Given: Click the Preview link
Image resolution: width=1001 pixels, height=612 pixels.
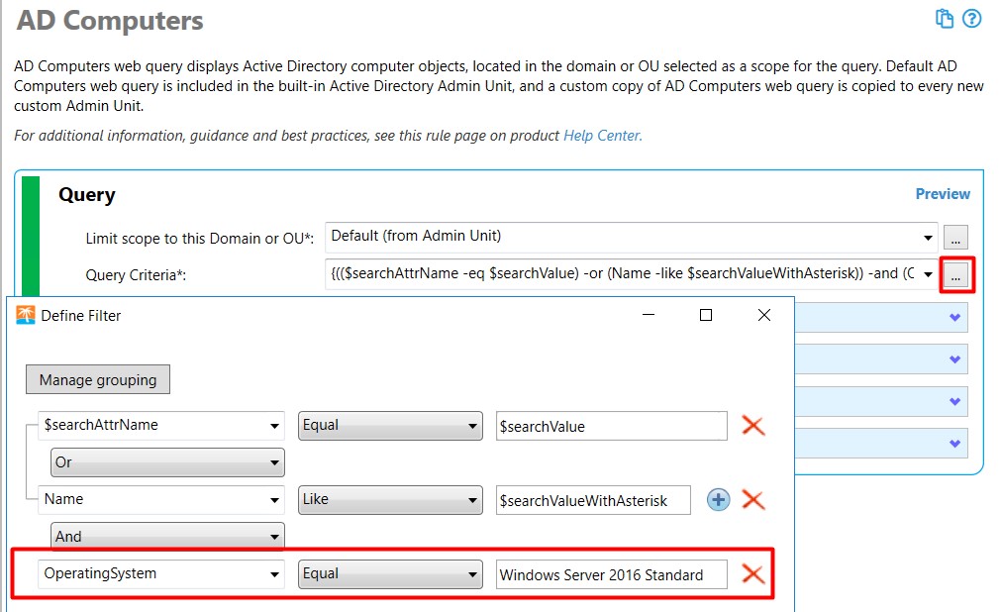Looking at the screenshot, I should tap(943, 193).
